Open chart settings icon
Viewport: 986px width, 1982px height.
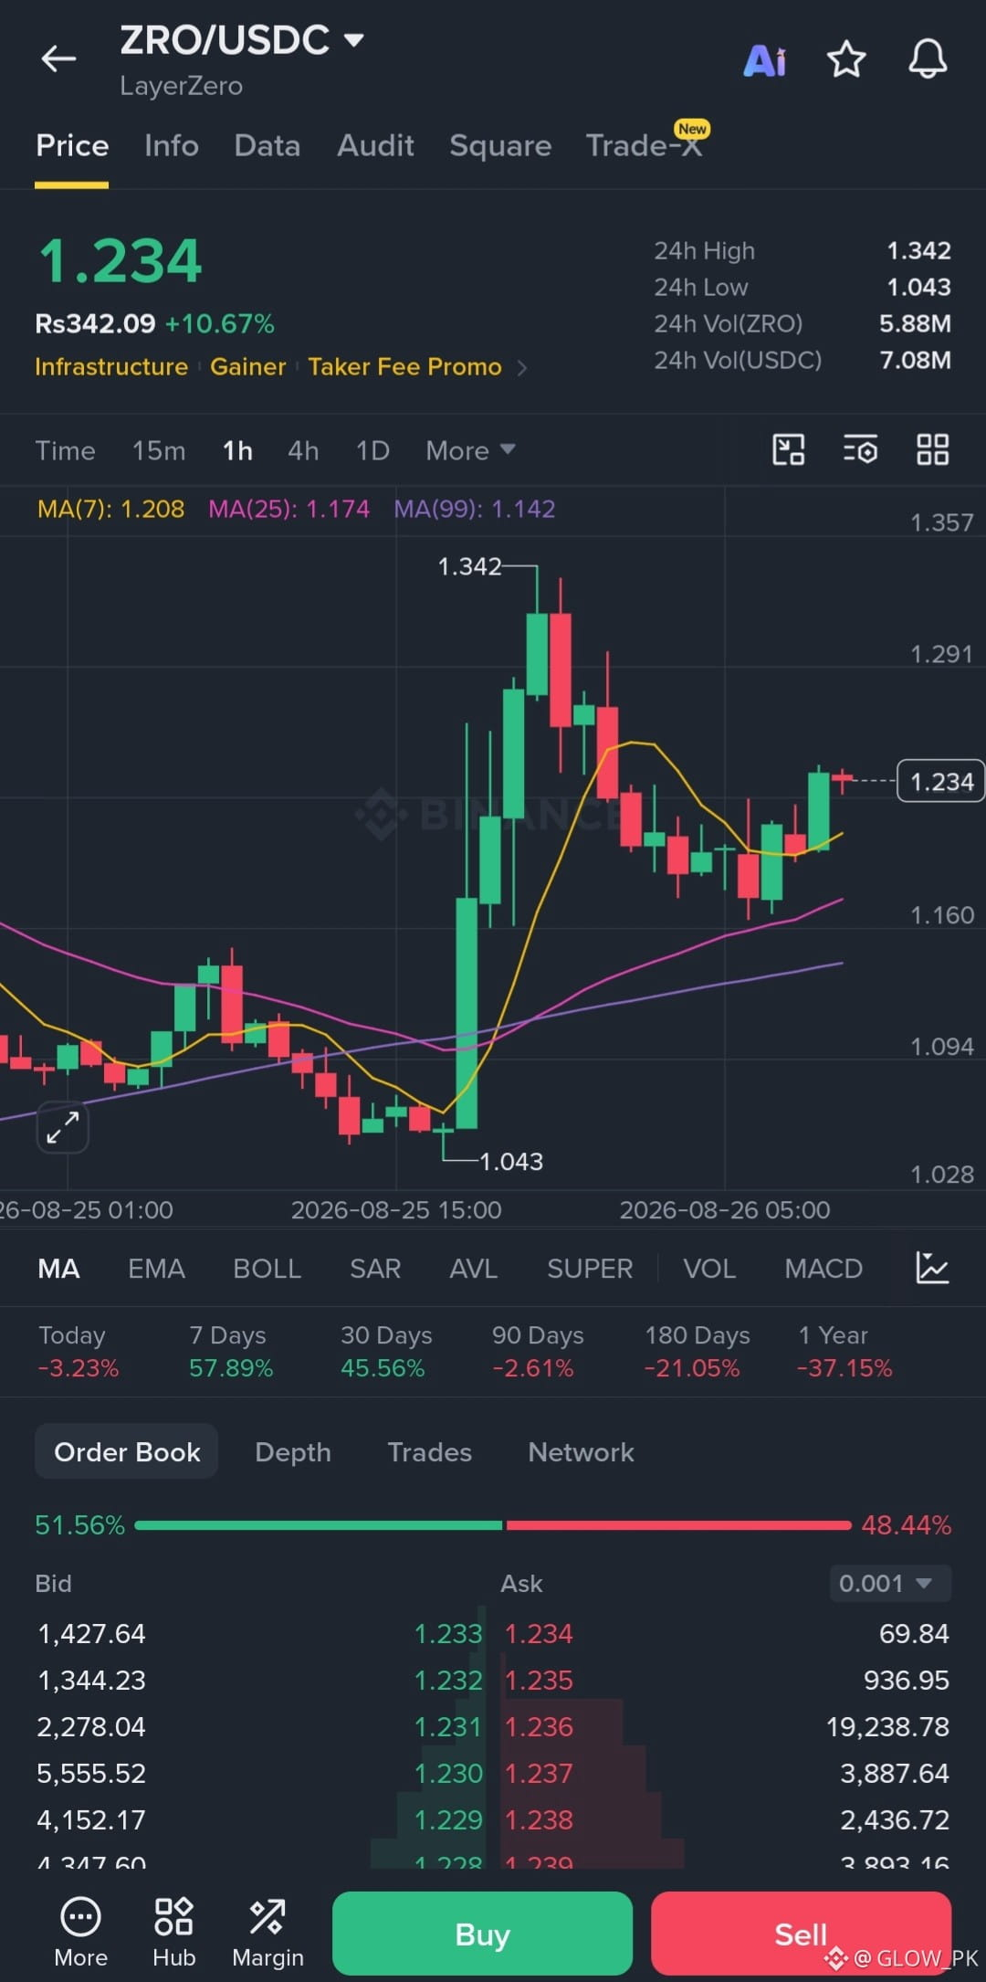[x=860, y=450]
